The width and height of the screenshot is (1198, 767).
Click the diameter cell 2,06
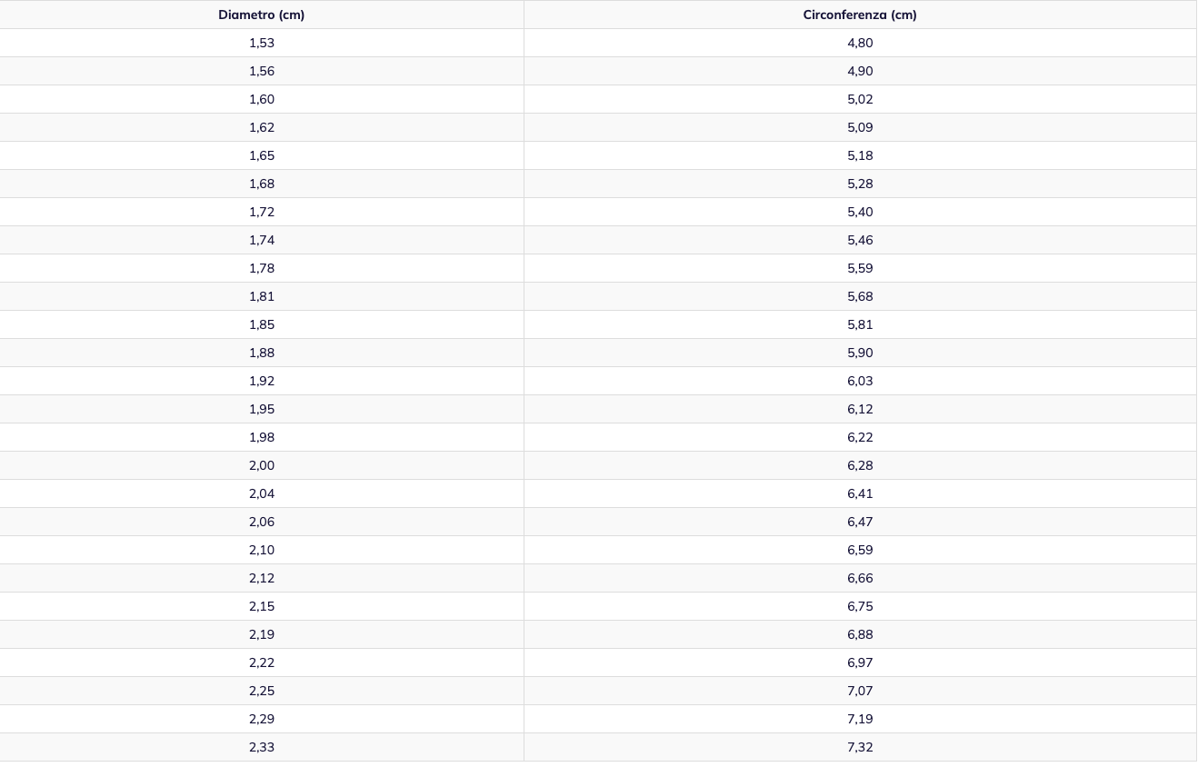[x=262, y=522]
